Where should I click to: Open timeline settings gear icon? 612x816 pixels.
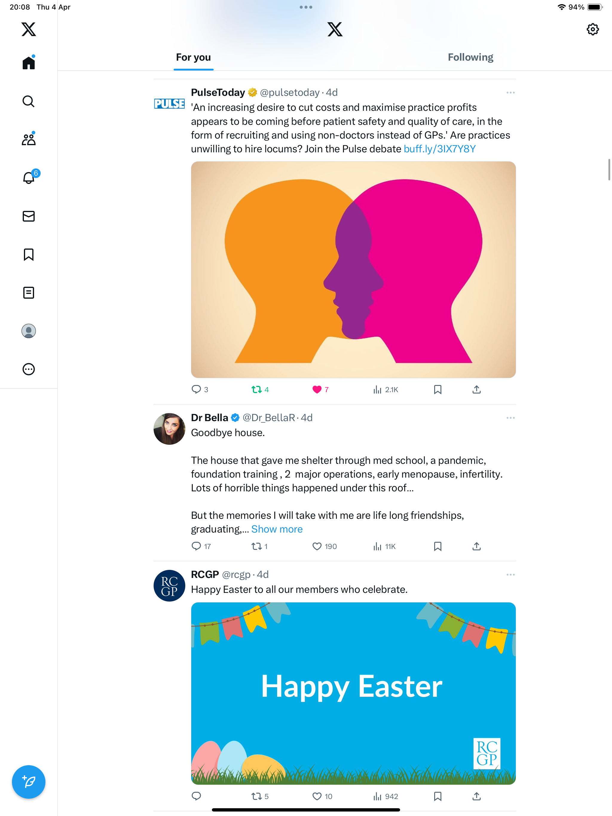coord(593,29)
